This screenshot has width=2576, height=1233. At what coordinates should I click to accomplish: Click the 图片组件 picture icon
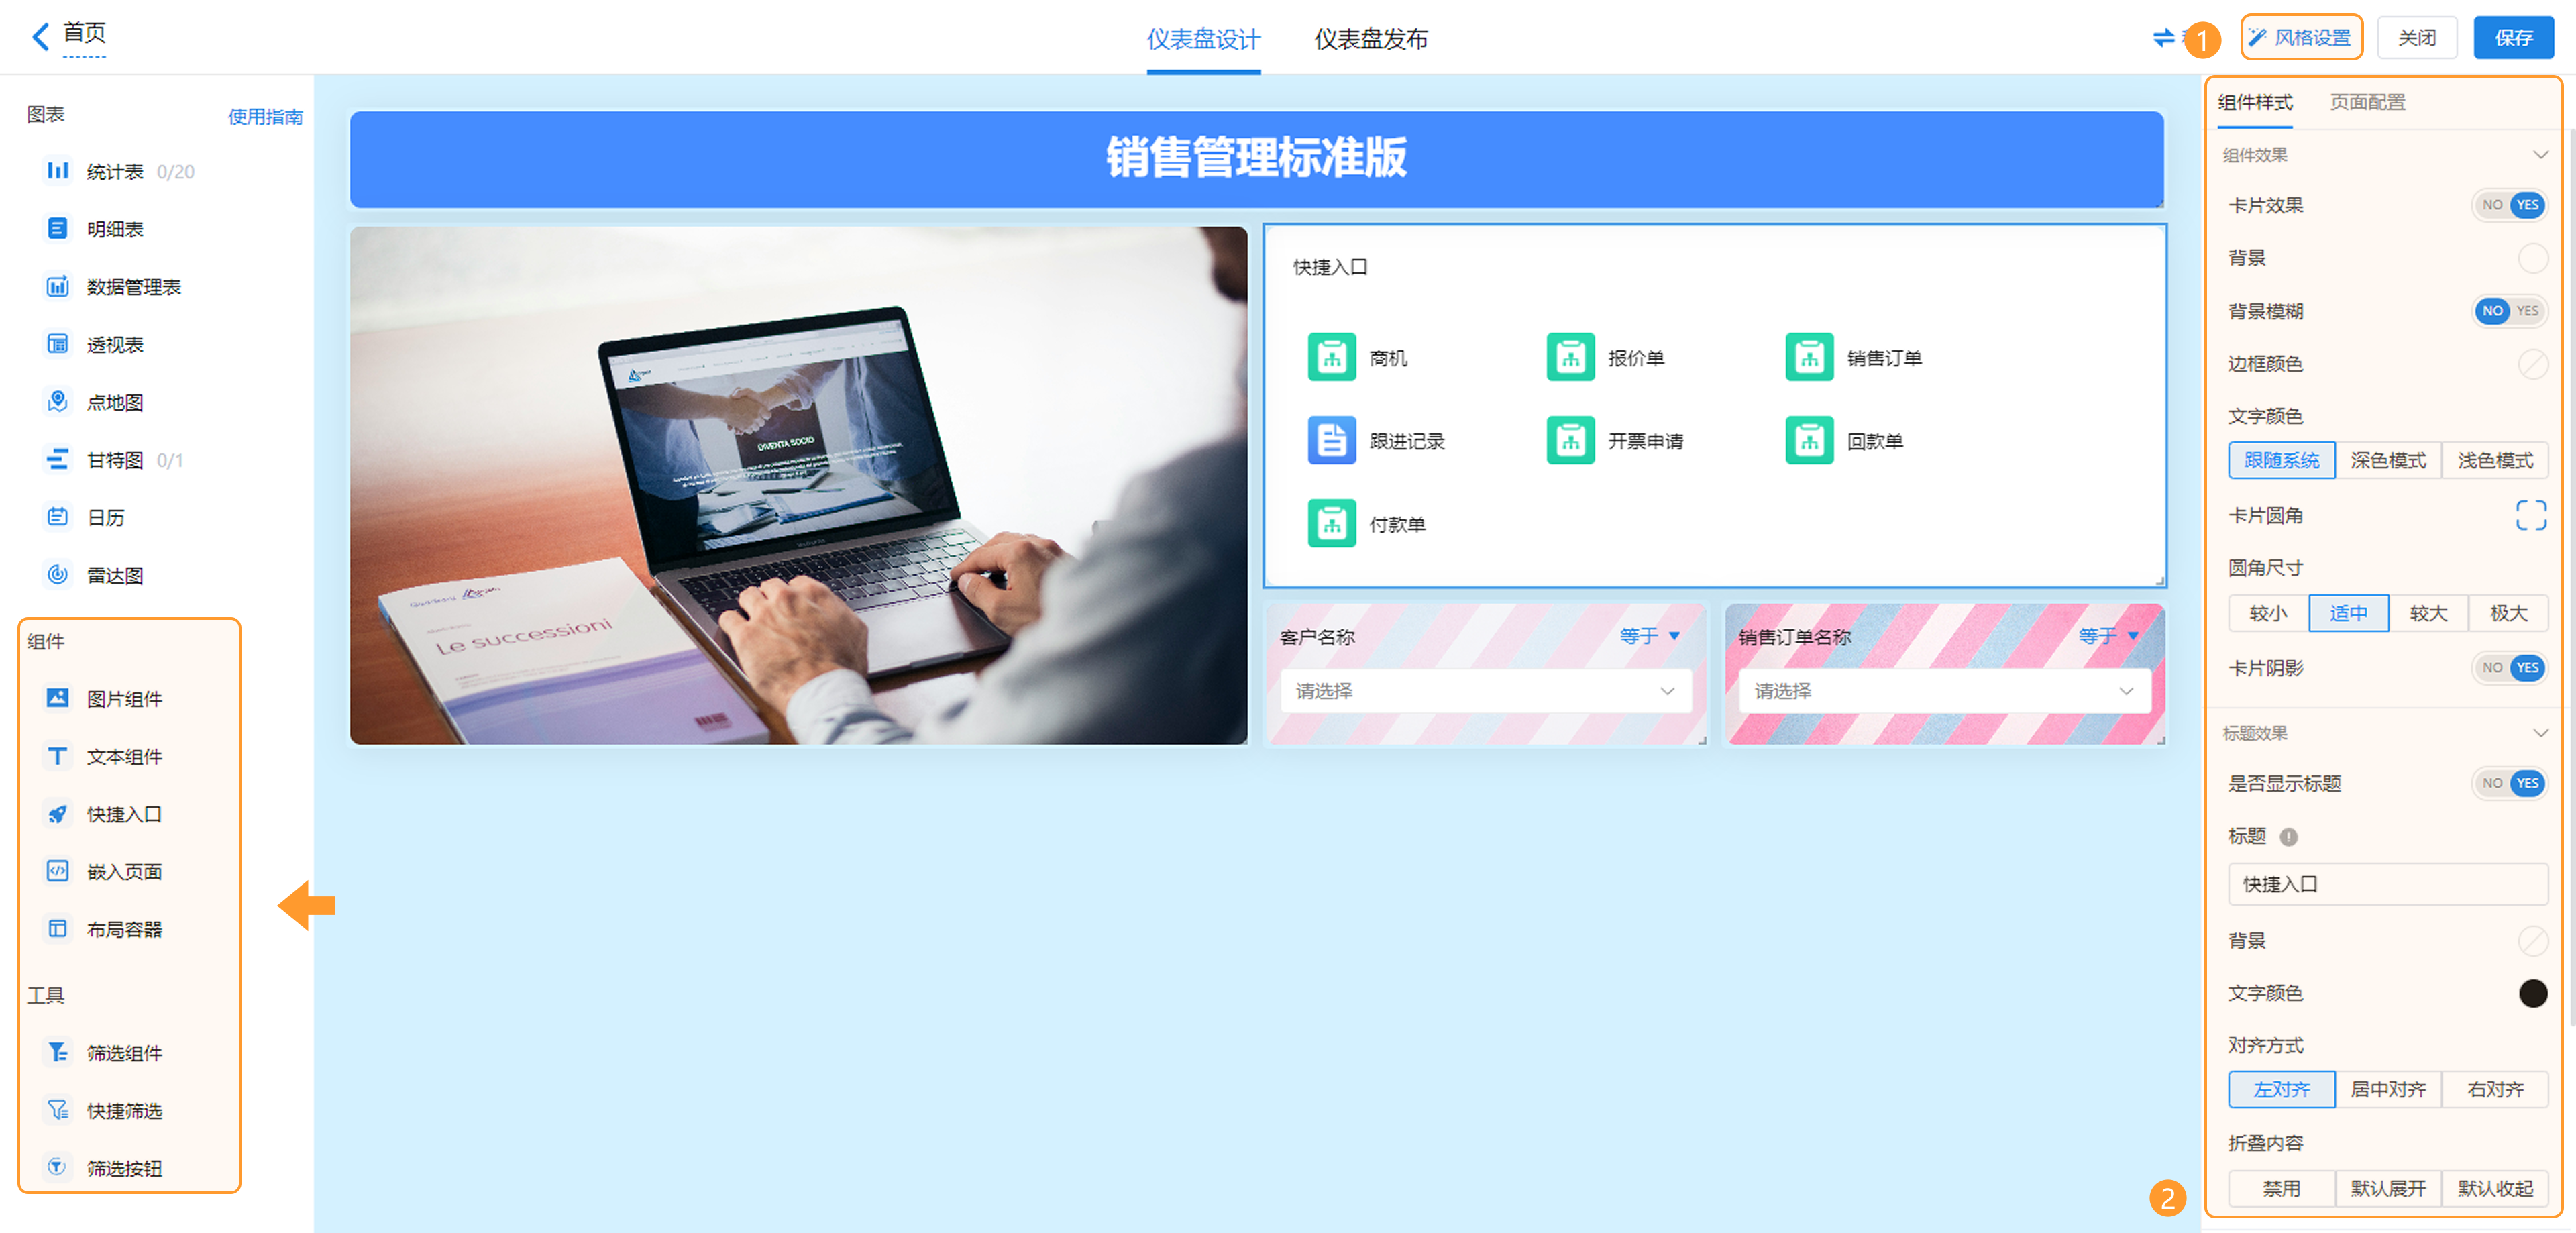(58, 698)
